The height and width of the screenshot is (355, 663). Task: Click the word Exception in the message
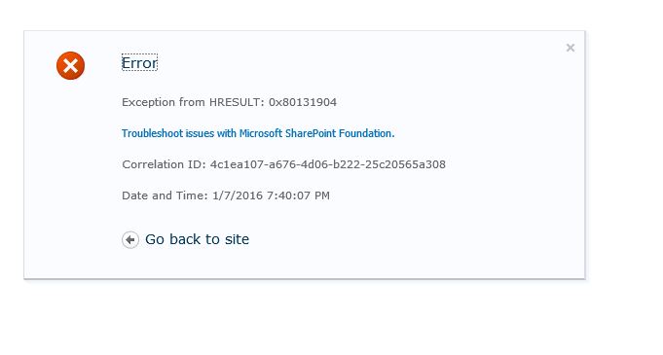(148, 102)
